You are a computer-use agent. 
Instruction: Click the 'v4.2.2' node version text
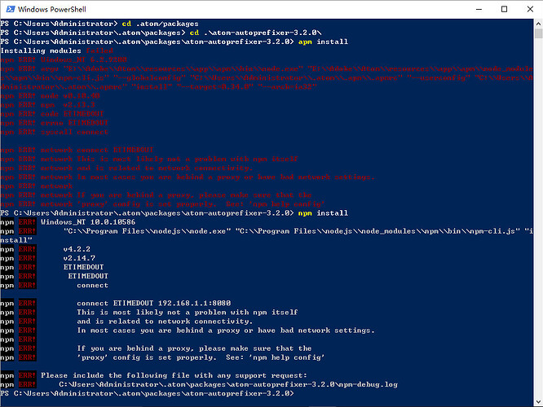point(77,248)
